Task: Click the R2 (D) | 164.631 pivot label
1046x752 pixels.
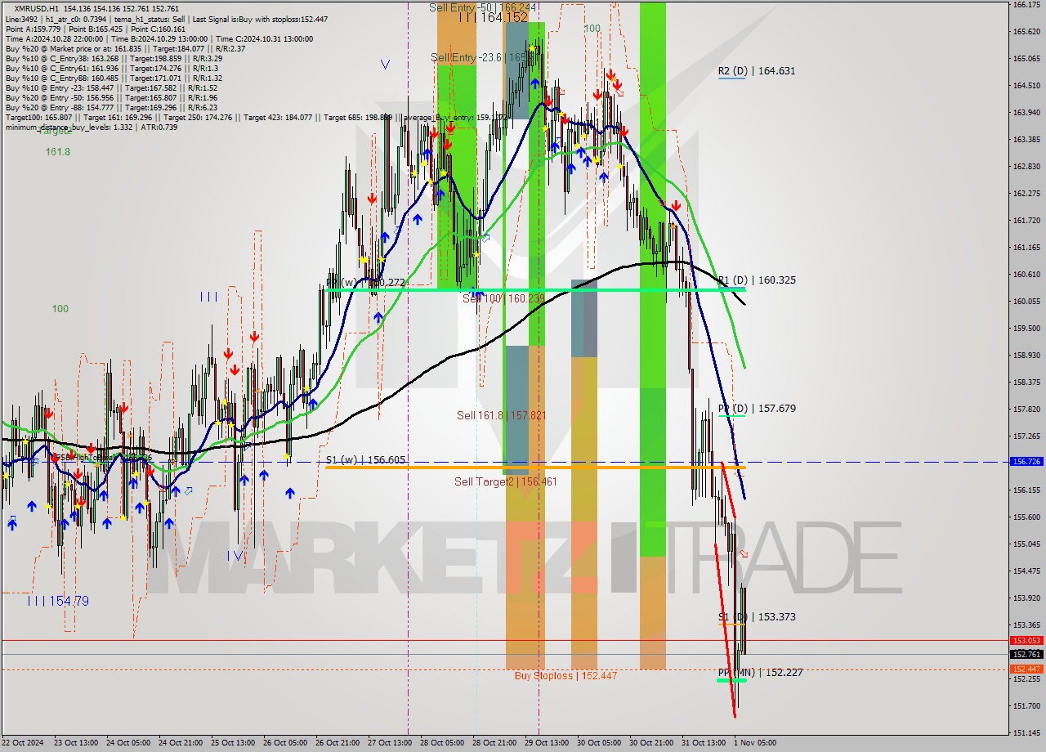Action: (757, 71)
